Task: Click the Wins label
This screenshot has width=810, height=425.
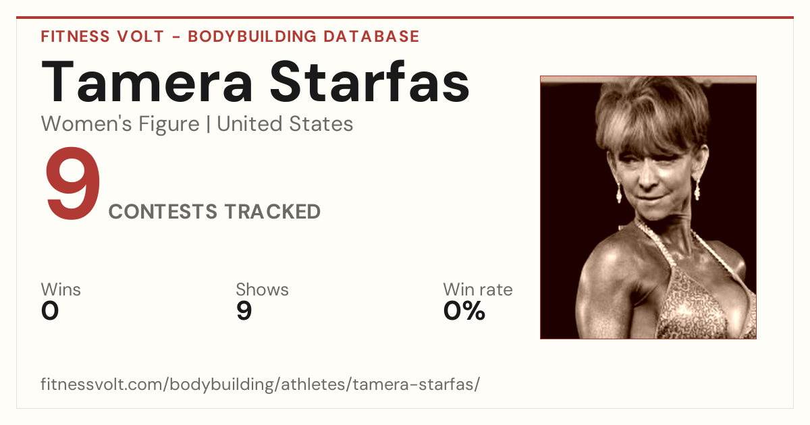Action: click(x=61, y=289)
